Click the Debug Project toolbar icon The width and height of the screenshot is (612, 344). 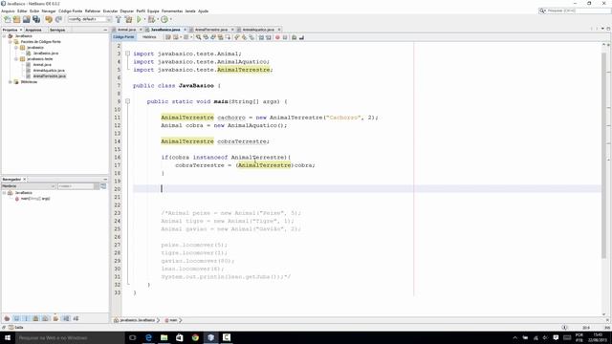[x=151, y=19]
